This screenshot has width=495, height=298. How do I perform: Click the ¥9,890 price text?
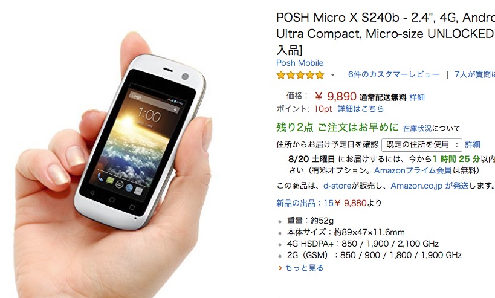pyautogui.click(x=335, y=96)
